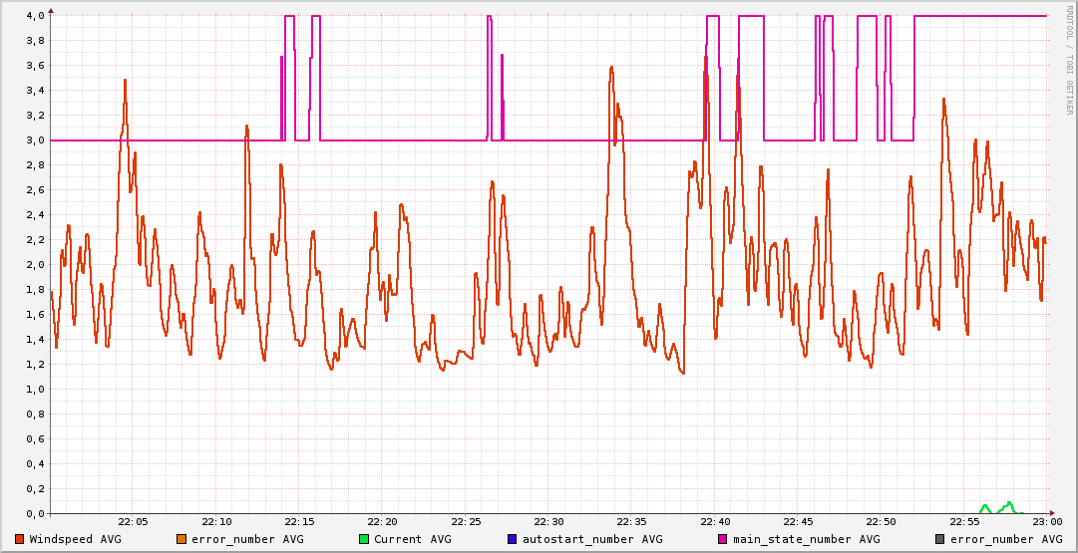Click the 22:15 time axis label
Viewport: 1078px width, 553px height.
click(x=299, y=522)
